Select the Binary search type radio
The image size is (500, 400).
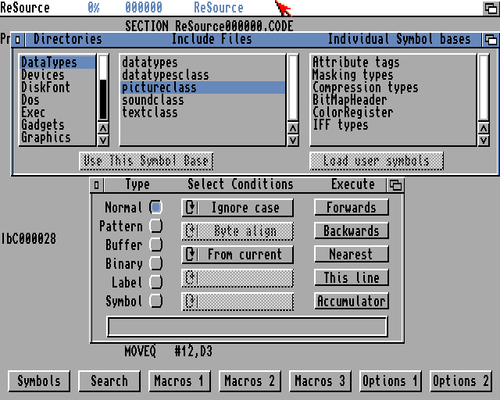coord(156,263)
